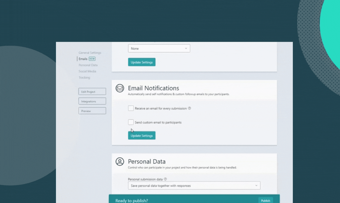Jump to Personal Data sidebar section
340x203 pixels.
click(88, 65)
